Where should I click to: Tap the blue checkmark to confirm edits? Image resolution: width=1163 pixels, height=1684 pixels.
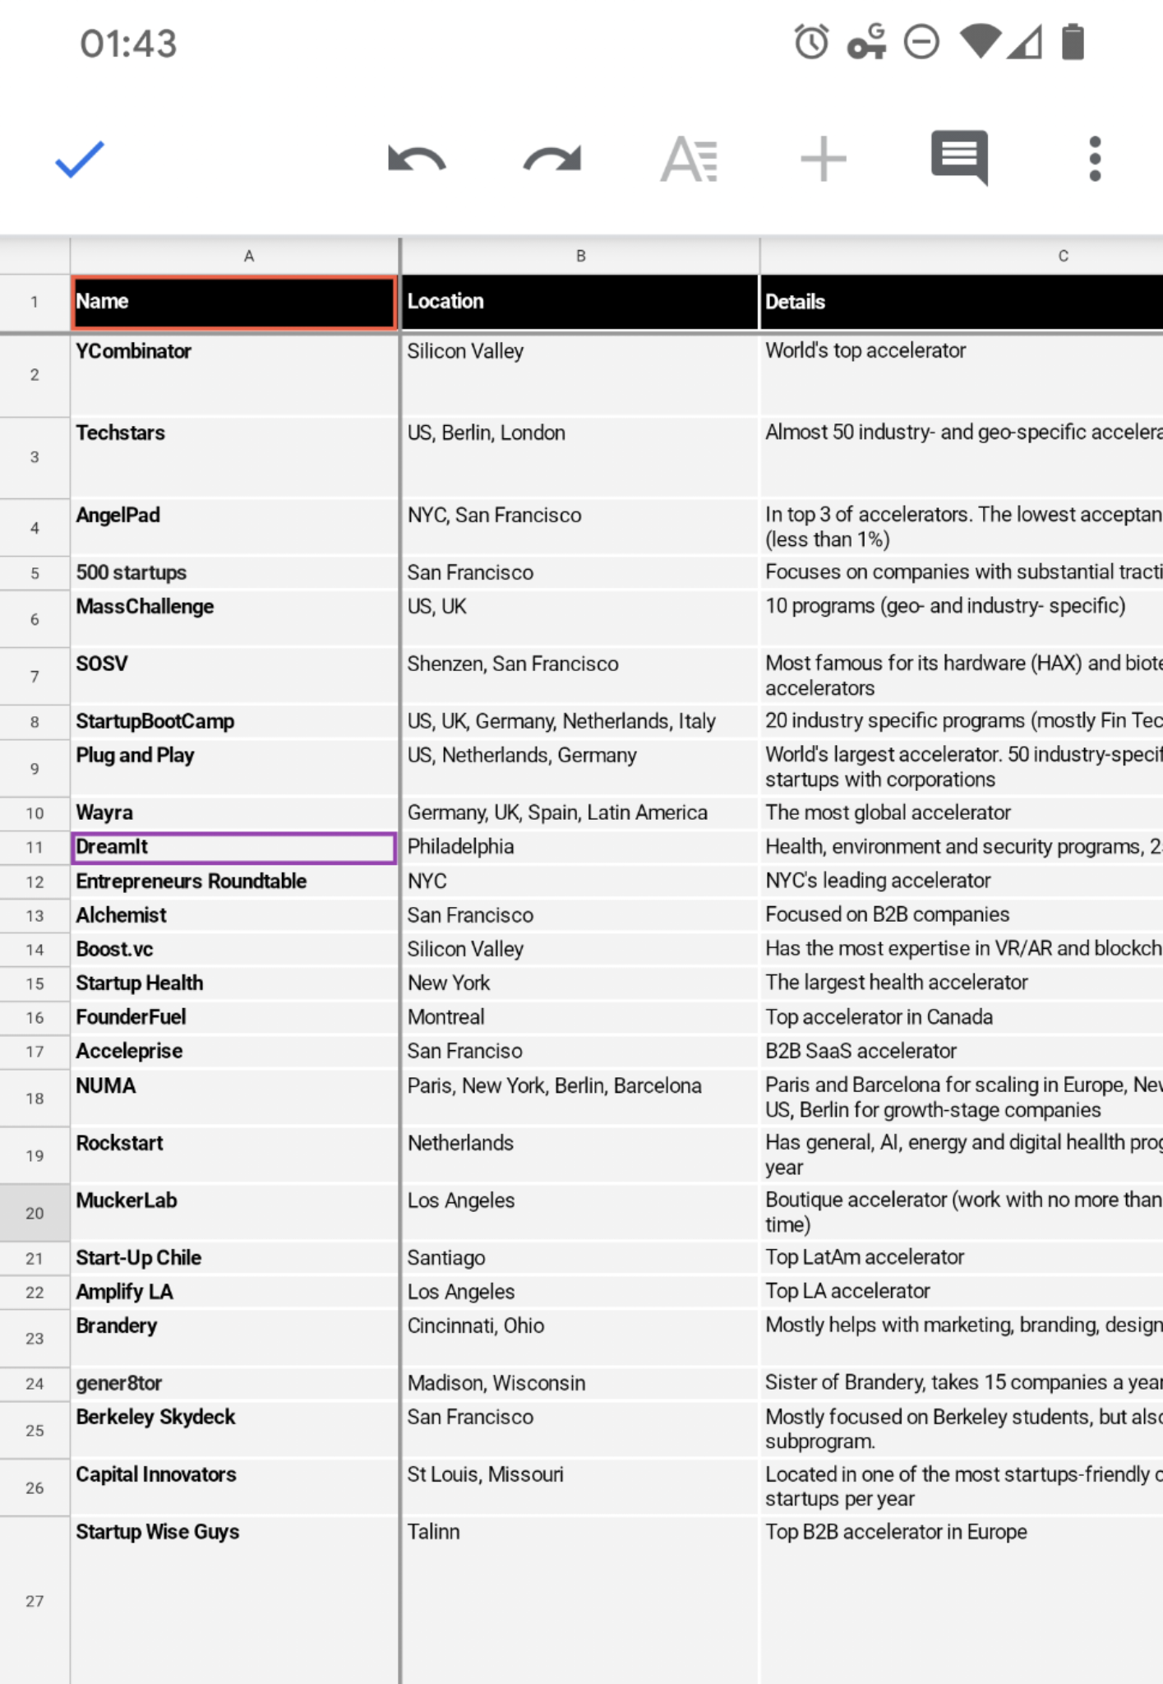click(x=80, y=159)
